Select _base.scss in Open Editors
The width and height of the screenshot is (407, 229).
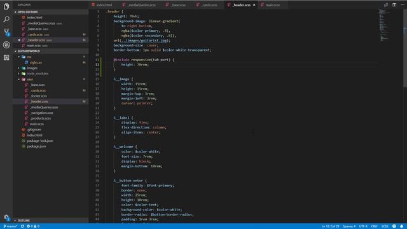(x=34, y=29)
